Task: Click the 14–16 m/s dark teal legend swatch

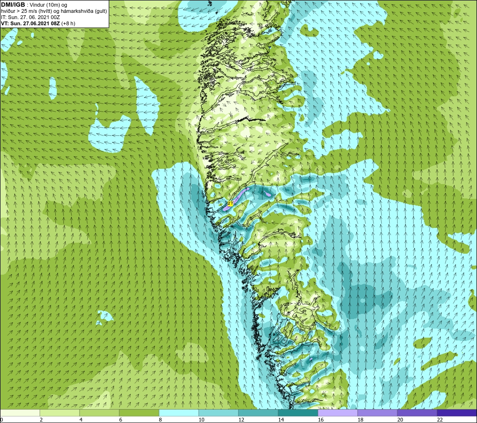Action: [x=298, y=413]
